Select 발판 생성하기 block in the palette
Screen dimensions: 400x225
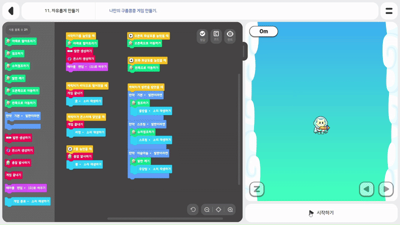point(18,138)
